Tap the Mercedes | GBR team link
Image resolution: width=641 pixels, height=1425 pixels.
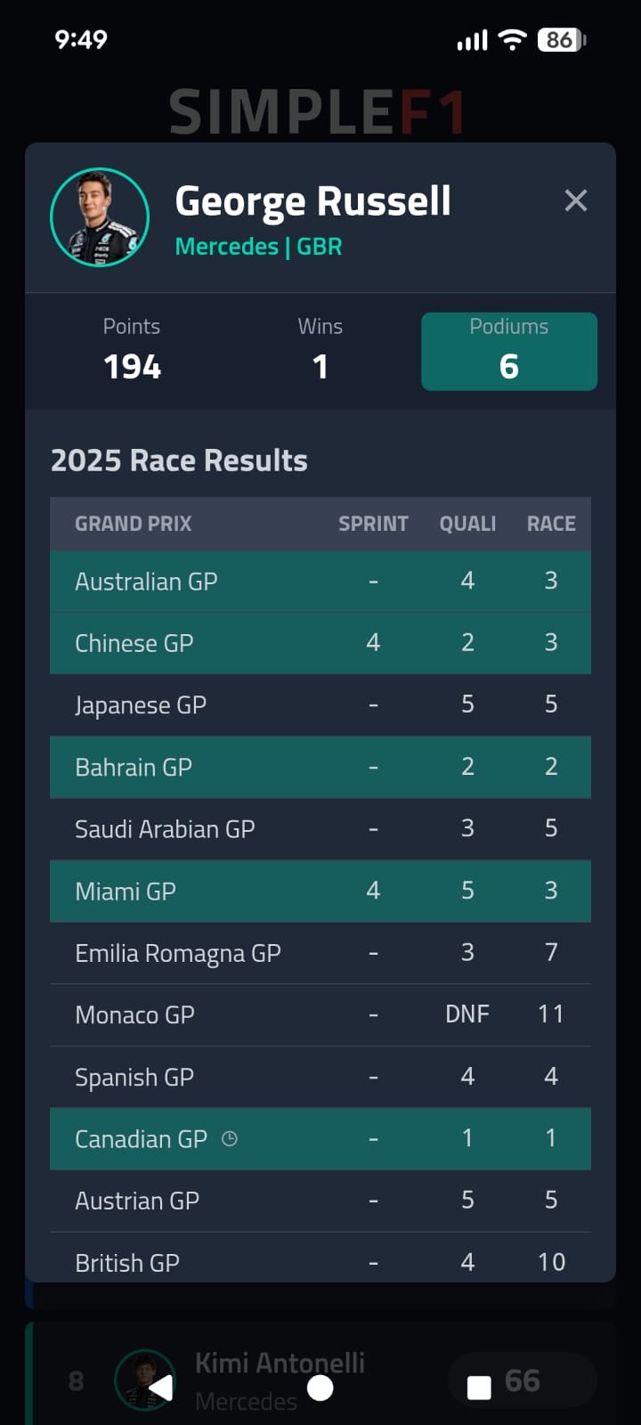(258, 247)
